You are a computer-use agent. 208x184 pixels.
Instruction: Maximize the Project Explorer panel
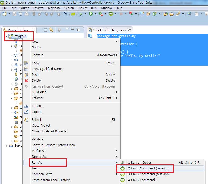click(x=79, y=30)
